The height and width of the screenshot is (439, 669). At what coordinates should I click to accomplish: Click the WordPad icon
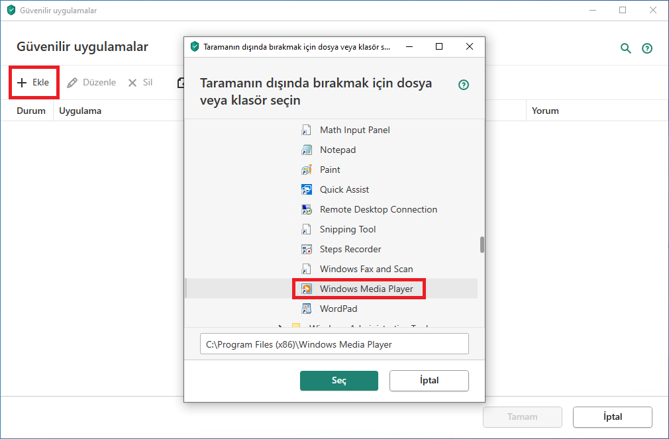pos(306,309)
